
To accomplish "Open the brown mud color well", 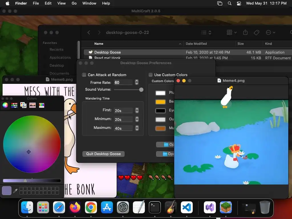I will coord(160,128).
